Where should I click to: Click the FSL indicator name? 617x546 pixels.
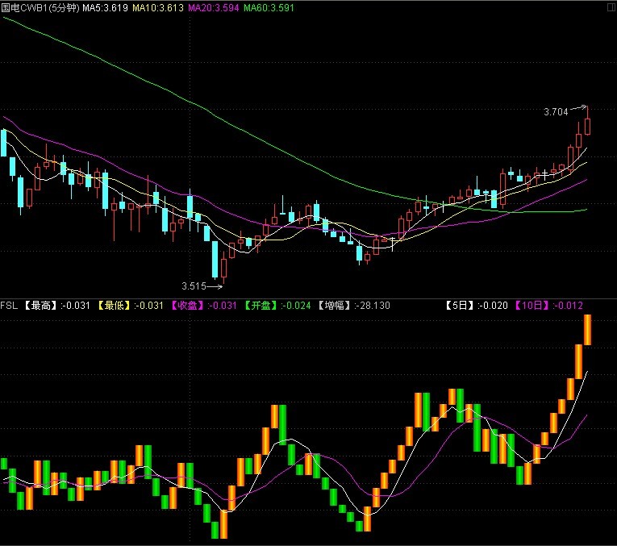9,306
